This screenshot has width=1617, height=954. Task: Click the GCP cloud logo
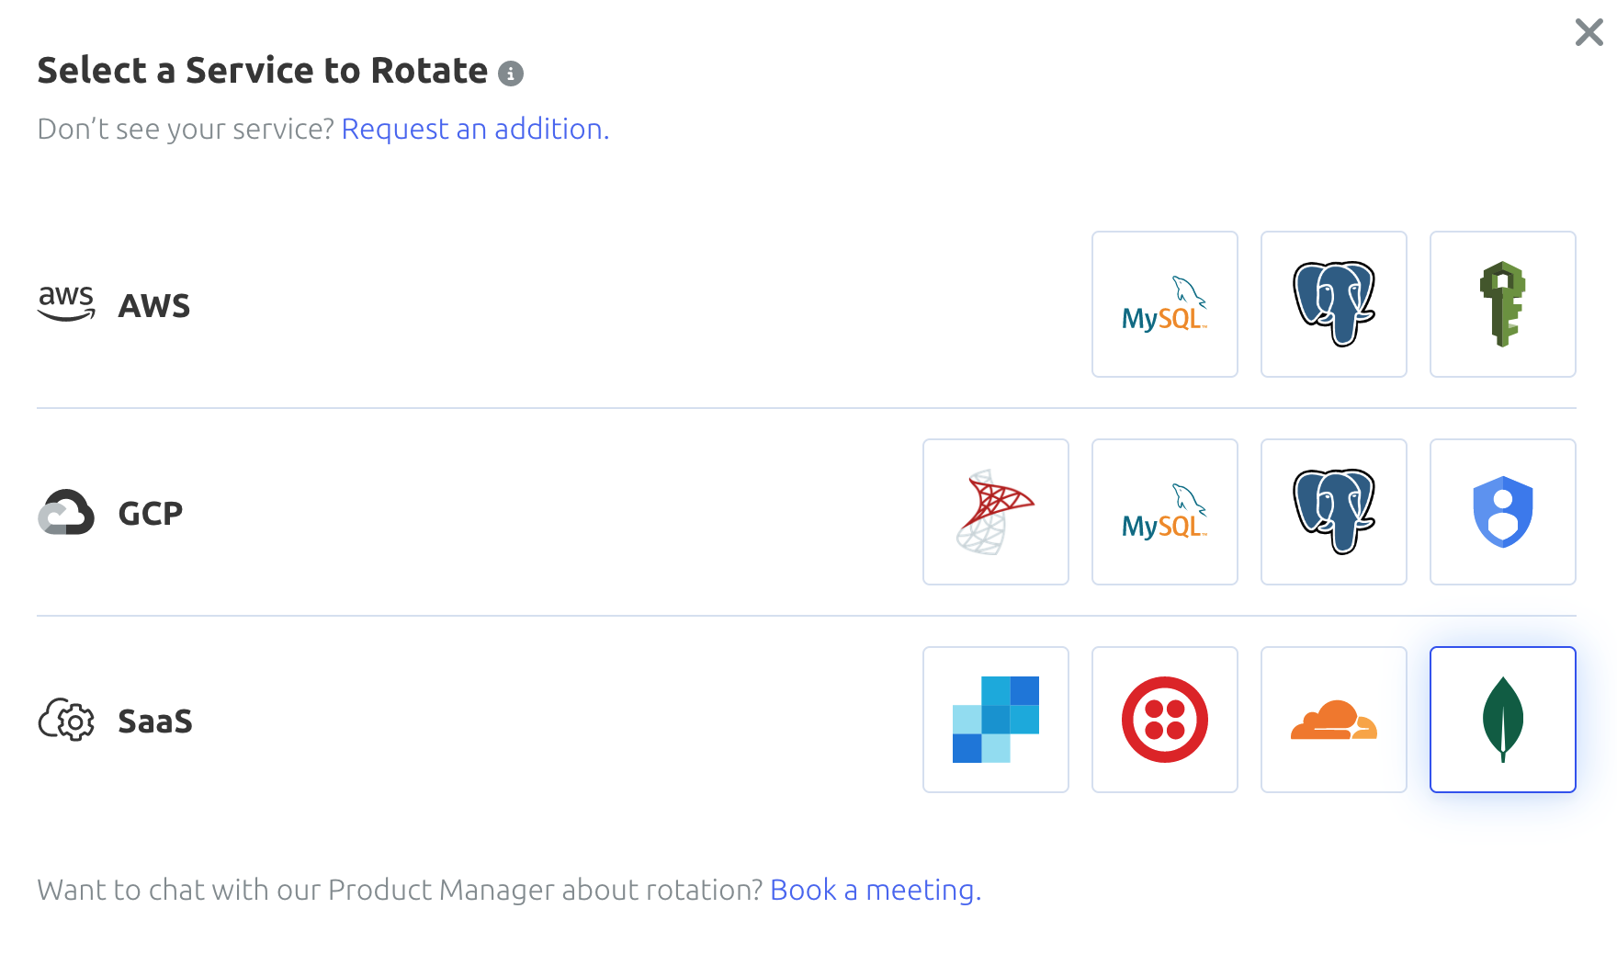tap(66, 512)
